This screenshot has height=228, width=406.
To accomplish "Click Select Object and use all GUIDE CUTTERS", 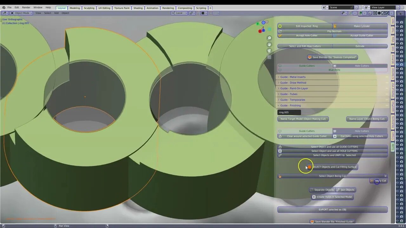I will (x=332, y=147).
